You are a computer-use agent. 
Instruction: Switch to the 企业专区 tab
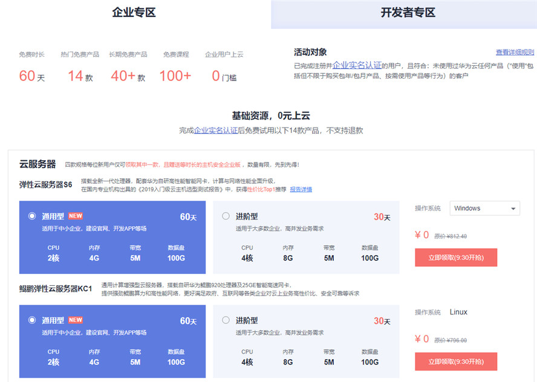(133, 12)
